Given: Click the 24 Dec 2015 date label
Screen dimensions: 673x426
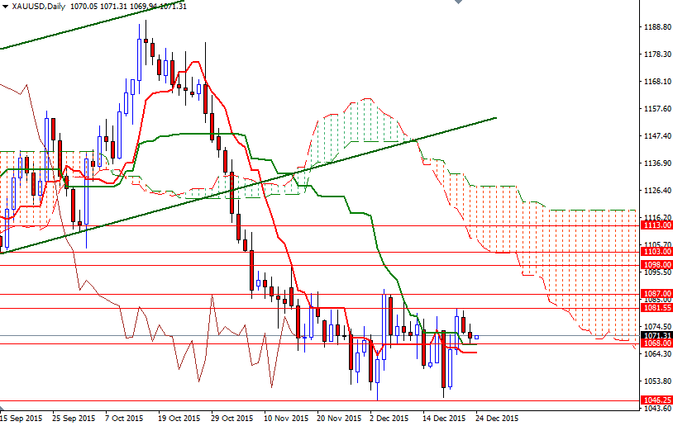Looking at the screenshot, I should pyautogui.click(x=497, y=419).
